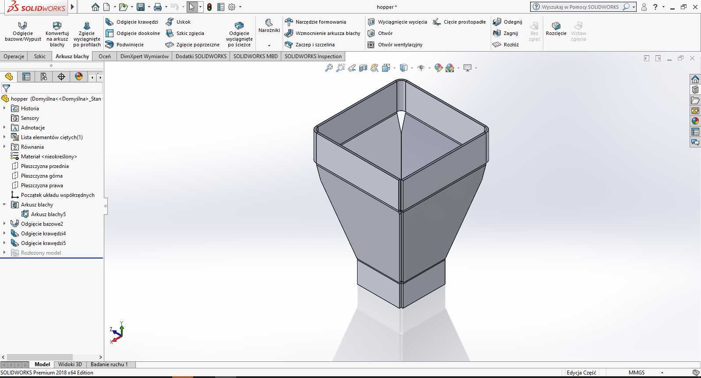Open Odgięcie wyciągnięte po ścieżce tool

(239, 34)
